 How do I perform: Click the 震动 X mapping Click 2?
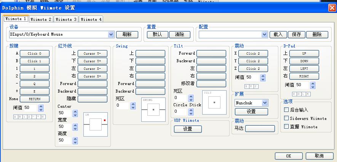coord(253,53)
